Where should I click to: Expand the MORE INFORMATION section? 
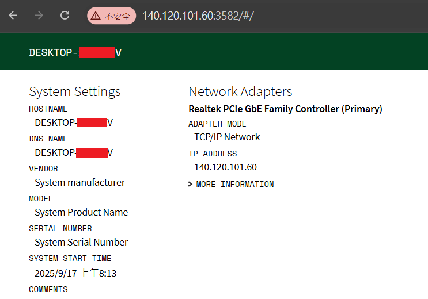(x=231, y=184)
